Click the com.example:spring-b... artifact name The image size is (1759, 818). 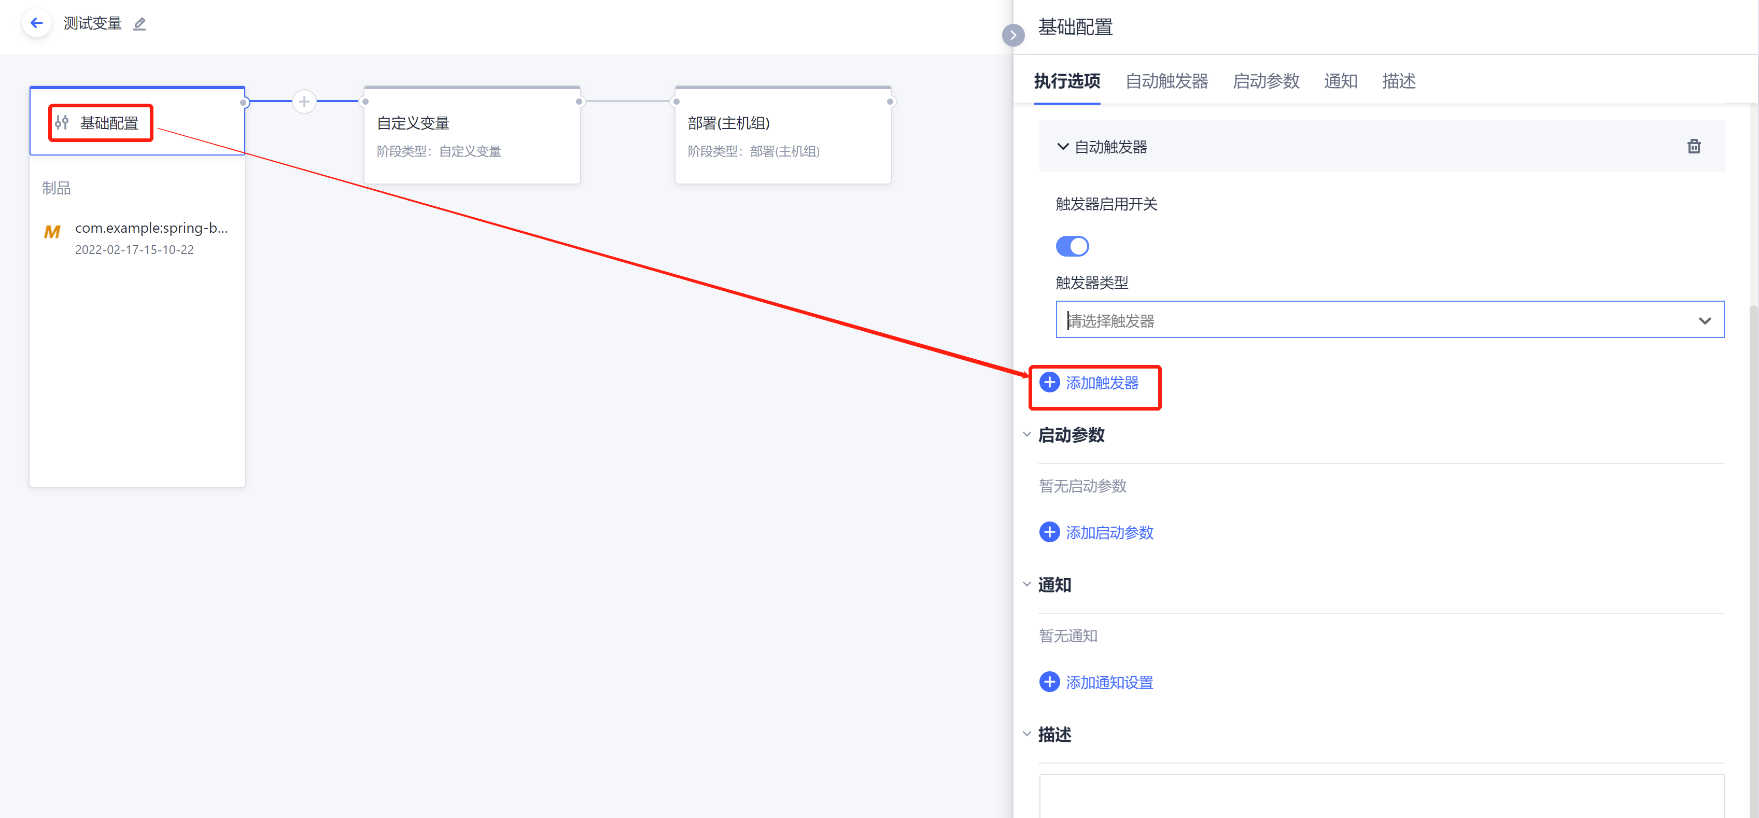(151, 228)
